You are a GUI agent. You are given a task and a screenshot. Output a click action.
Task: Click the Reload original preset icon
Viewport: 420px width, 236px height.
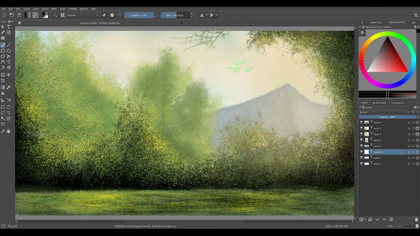pyautogui.click(x=120, y=15)
